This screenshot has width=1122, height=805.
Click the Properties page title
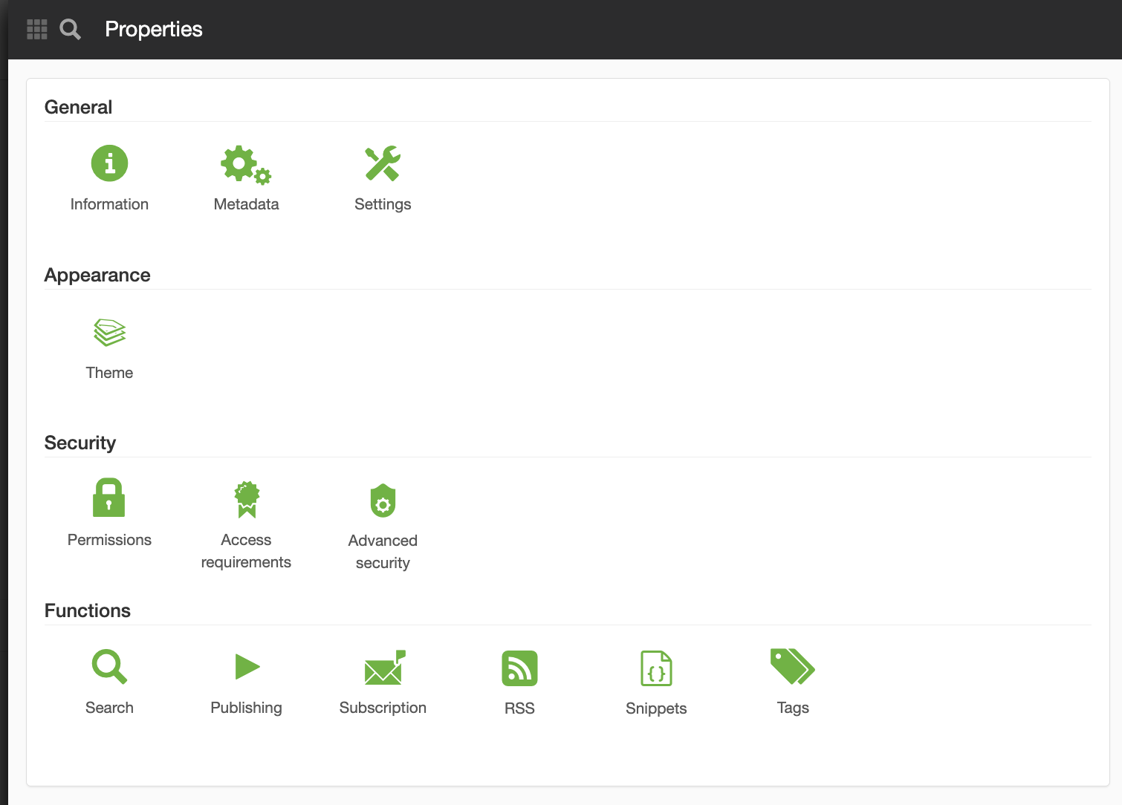point(154,29)
